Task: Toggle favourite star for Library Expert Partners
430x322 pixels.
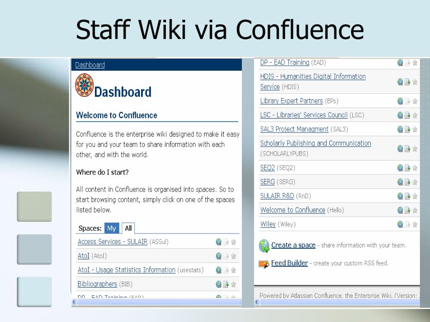Action: (415, 101)
